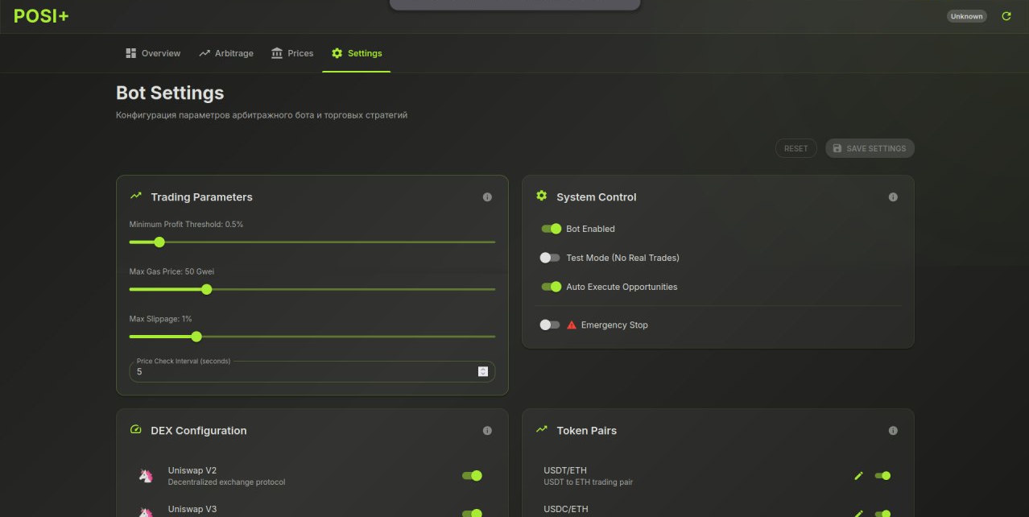Click Trading Parameters info icon
1029x517 pixels.
[487, 197]
